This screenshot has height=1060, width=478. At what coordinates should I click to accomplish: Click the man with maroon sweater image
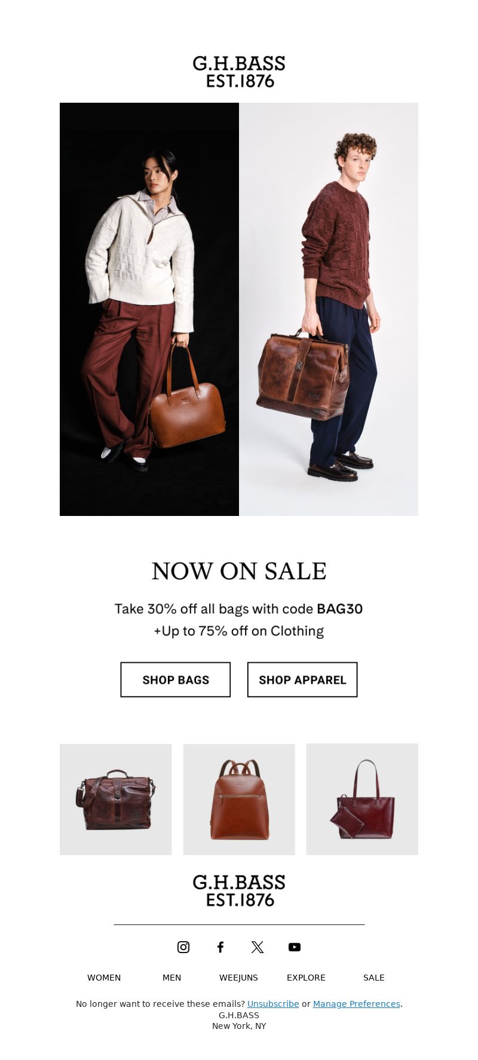click(329, 309)
